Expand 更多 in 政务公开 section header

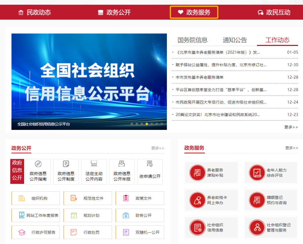click(x=158, y=148)
